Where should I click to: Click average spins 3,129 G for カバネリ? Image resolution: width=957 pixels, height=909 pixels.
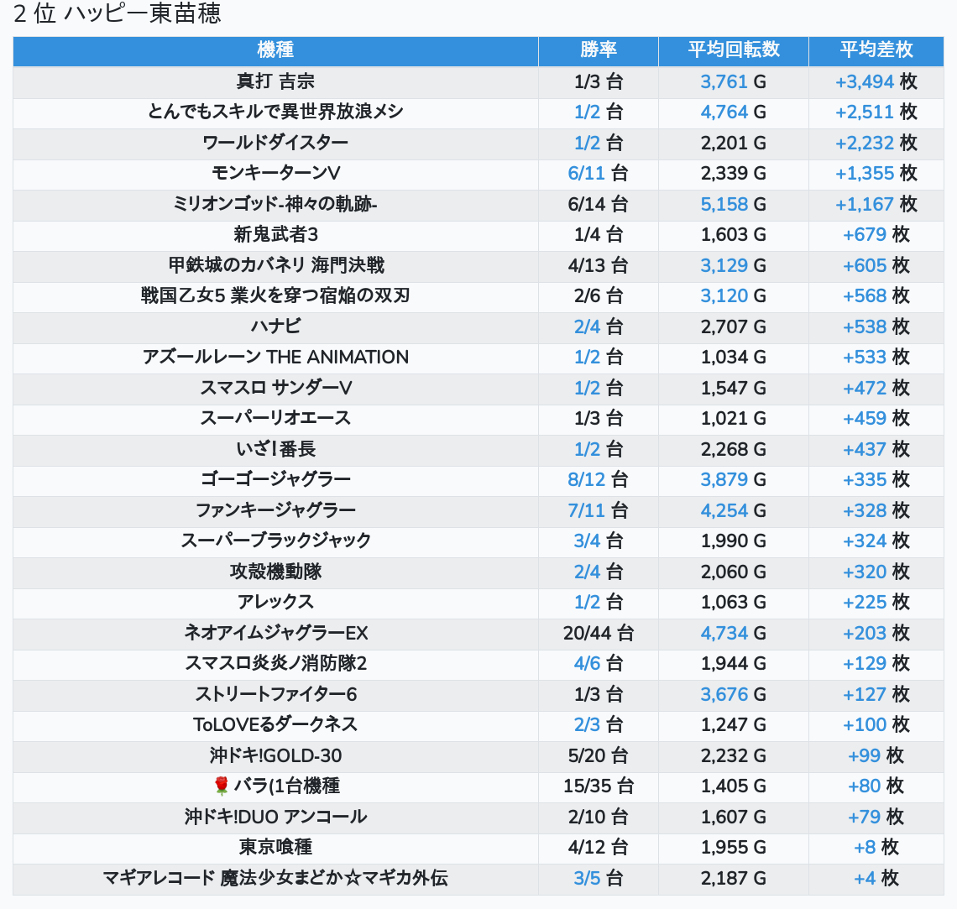pos(733,265)
